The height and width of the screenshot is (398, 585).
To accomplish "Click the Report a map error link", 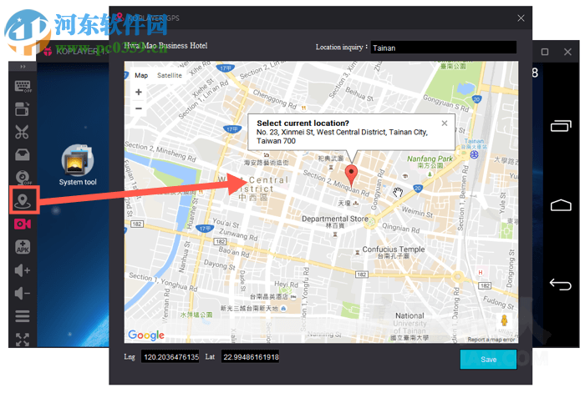I will click(491, 340).
